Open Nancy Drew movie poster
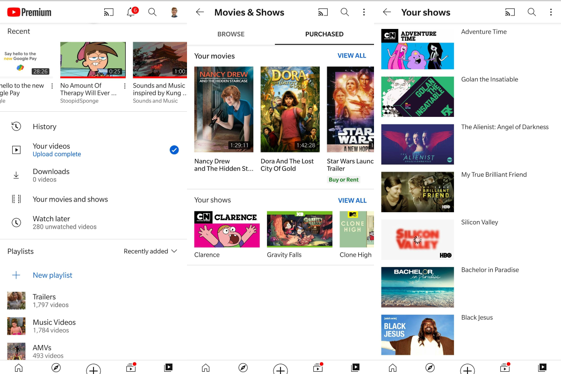Image resolution: width=561 pixels, height=374 pixels. [x=224, y=109]
